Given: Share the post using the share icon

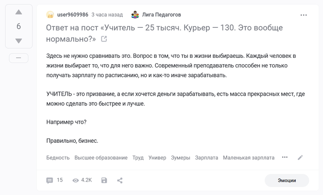Looking at the screenshot, I should 120,180.
